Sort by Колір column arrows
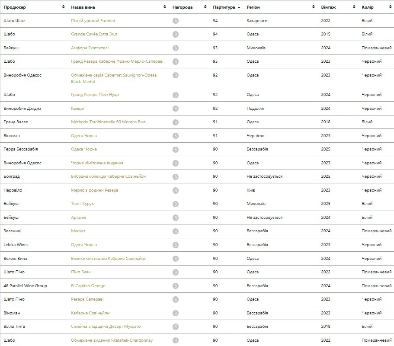Screen dimensions: 394x346 pos(390,7)
